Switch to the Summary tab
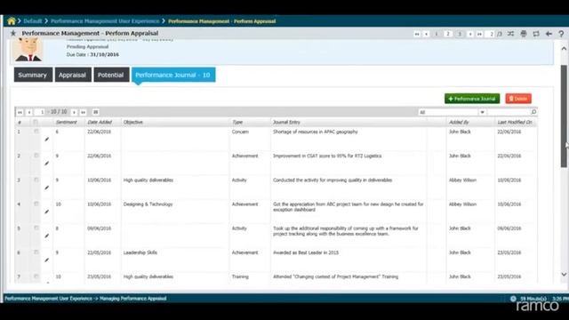Image resolution: width=569 pixels, height=320 pixels. coord(33,75)
